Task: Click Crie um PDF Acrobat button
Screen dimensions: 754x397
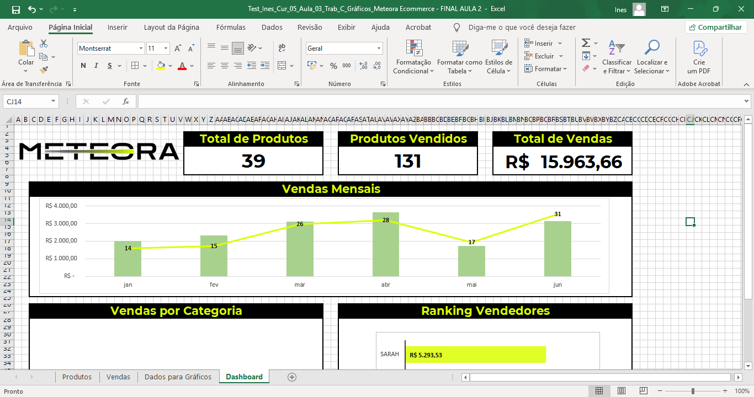Action: [699, 57]
